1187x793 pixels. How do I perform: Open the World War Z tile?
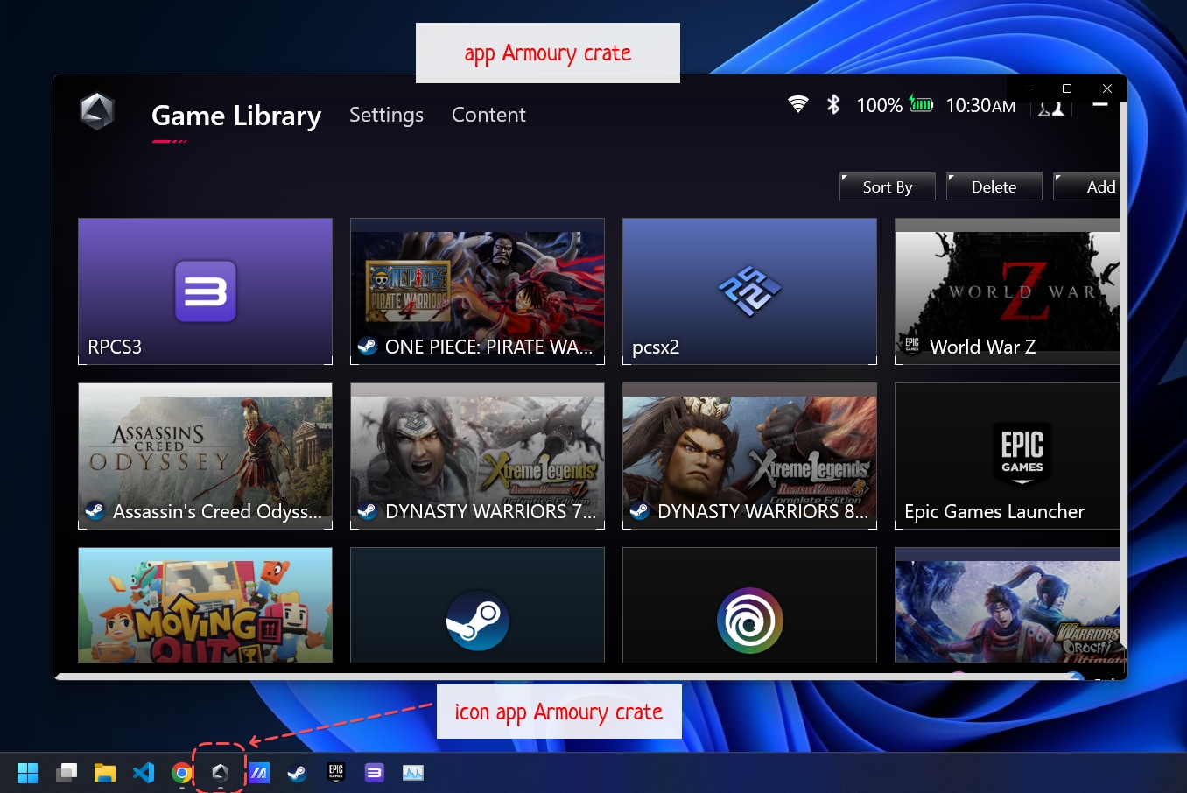(1008, 291)
